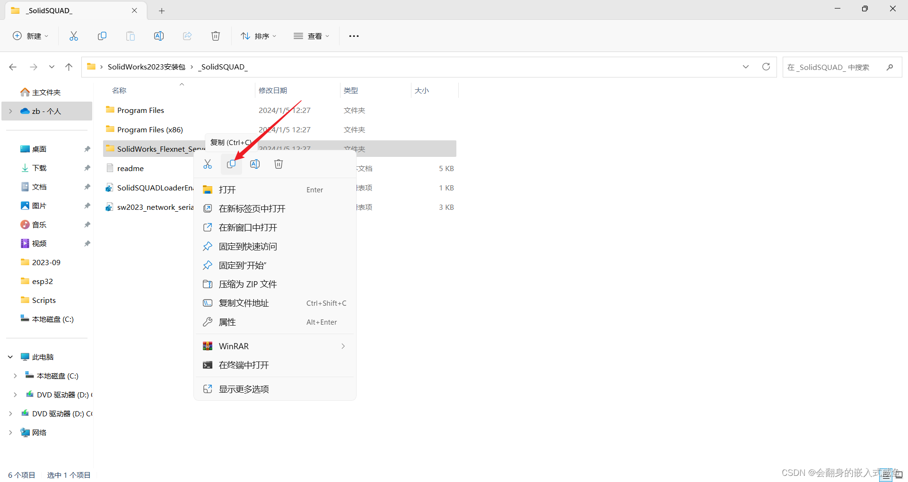Go up one folder level with up arrow
The image size is (908, 482).
(x=69, y=67)
